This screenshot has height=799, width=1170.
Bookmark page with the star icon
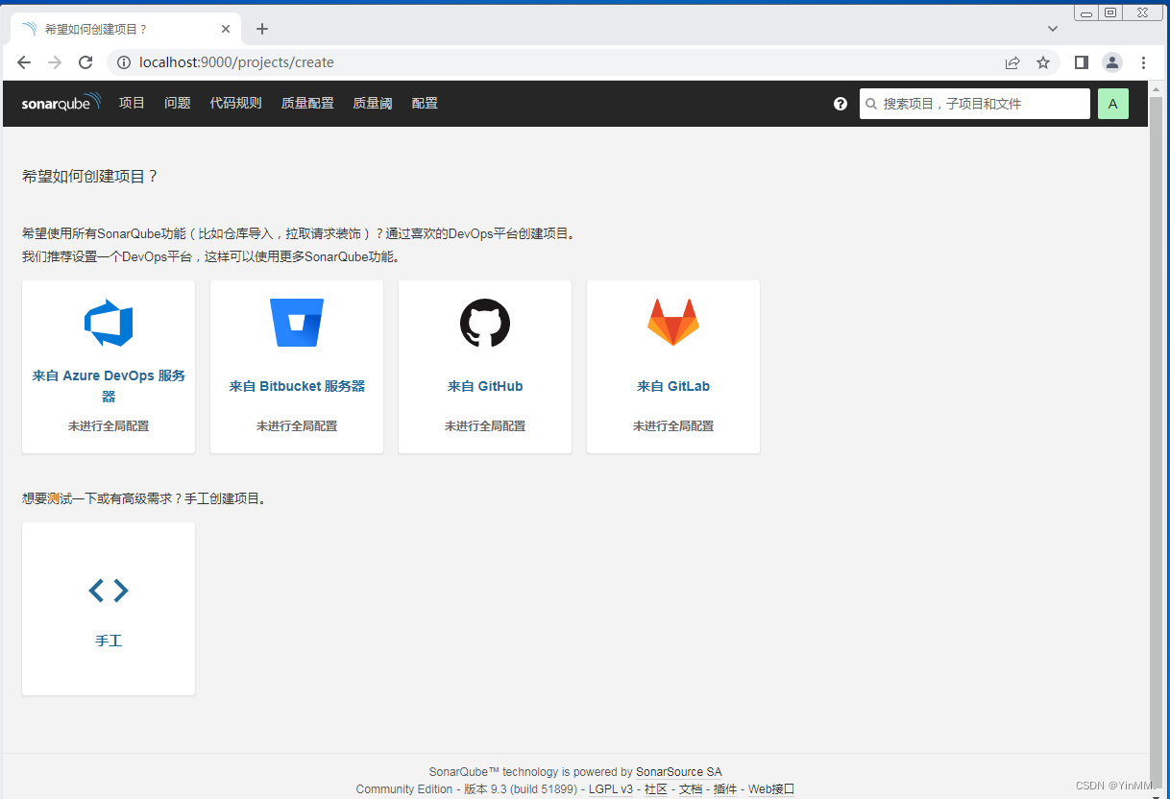(x=1043, y=62)
